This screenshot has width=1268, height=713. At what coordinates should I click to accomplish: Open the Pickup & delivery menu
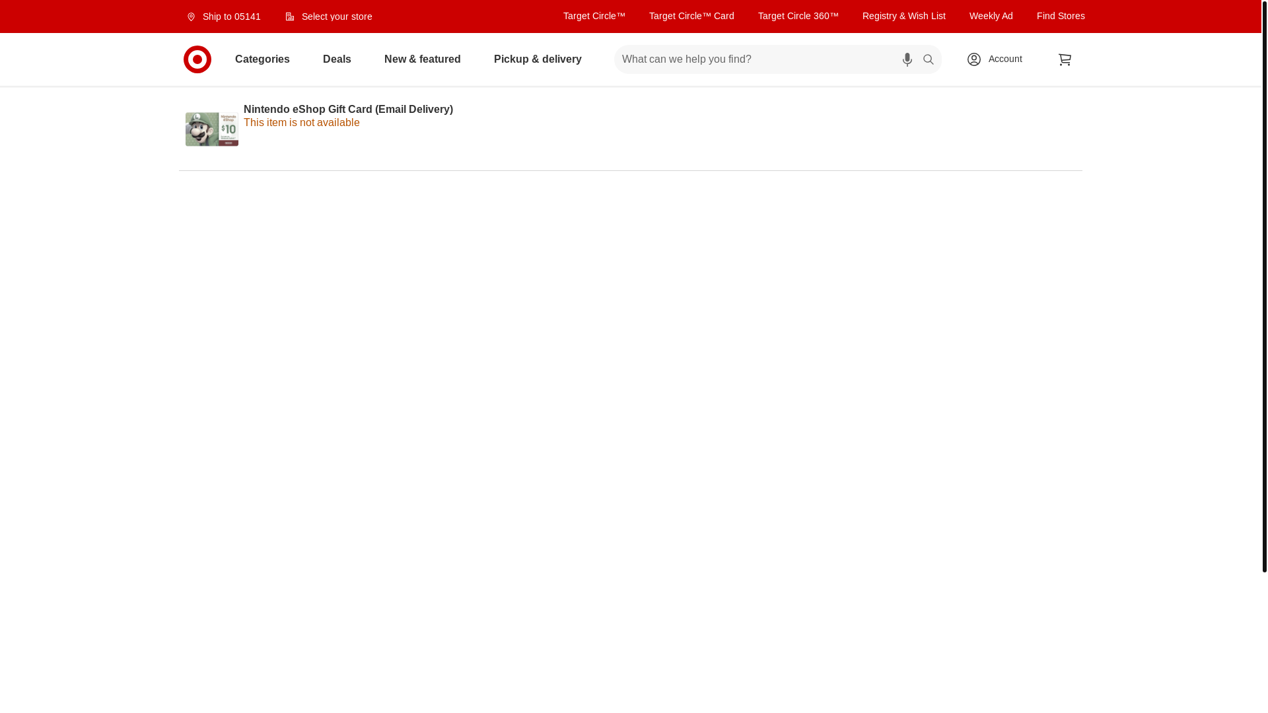coord(538,59)
